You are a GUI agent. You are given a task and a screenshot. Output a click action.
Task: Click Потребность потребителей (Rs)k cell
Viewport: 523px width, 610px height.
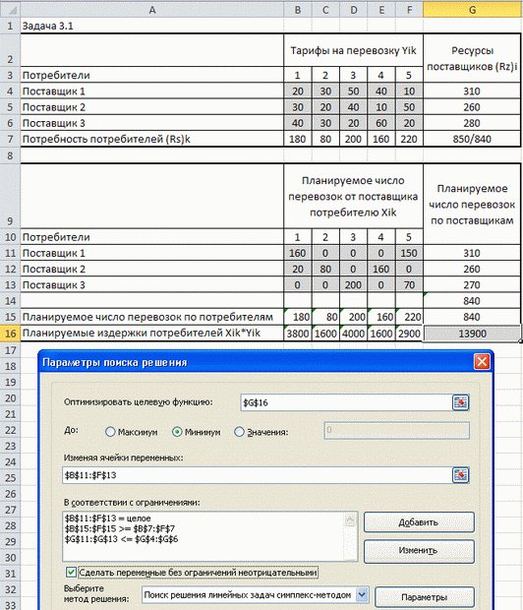pos(152,139)
